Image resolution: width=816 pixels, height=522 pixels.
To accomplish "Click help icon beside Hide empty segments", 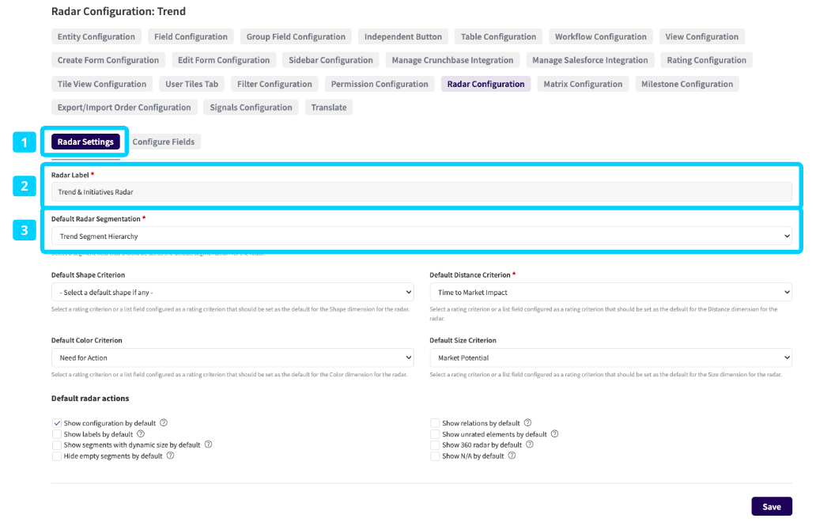I will tap(170, 456).
